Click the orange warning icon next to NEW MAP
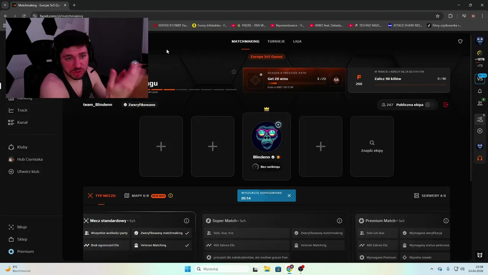The width and height of the screenshot is (488, 275). click(x=170, y=196)
